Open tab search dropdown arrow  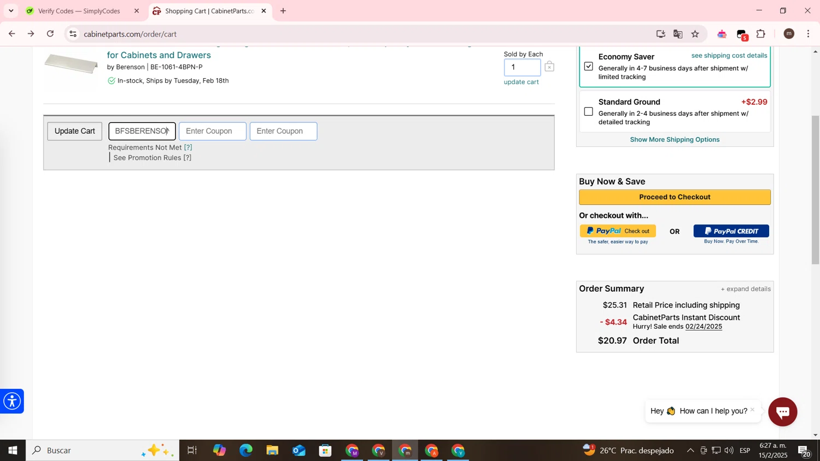11,11
